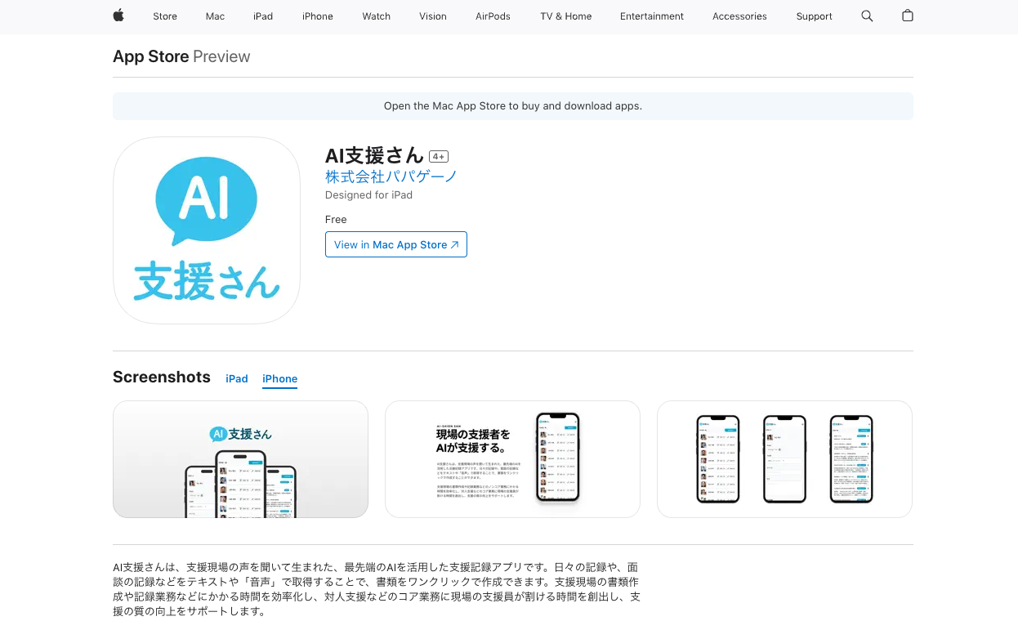The height and width of the screenshot is (630, 1018).
Task: Select the iPhone screenshots tab
Action: click(279, 378)
